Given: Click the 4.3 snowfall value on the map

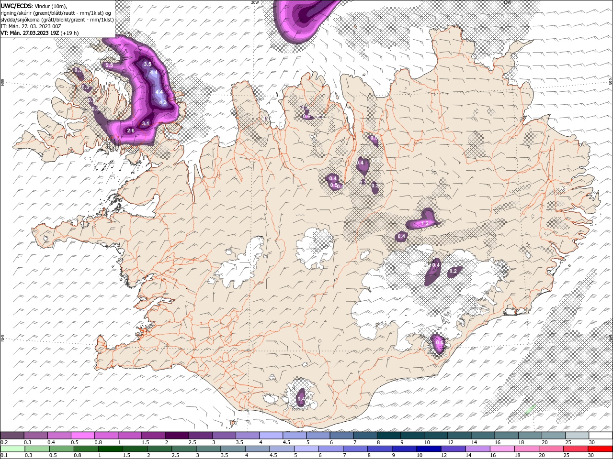Looking at the screenshot, I should point(163,102).
